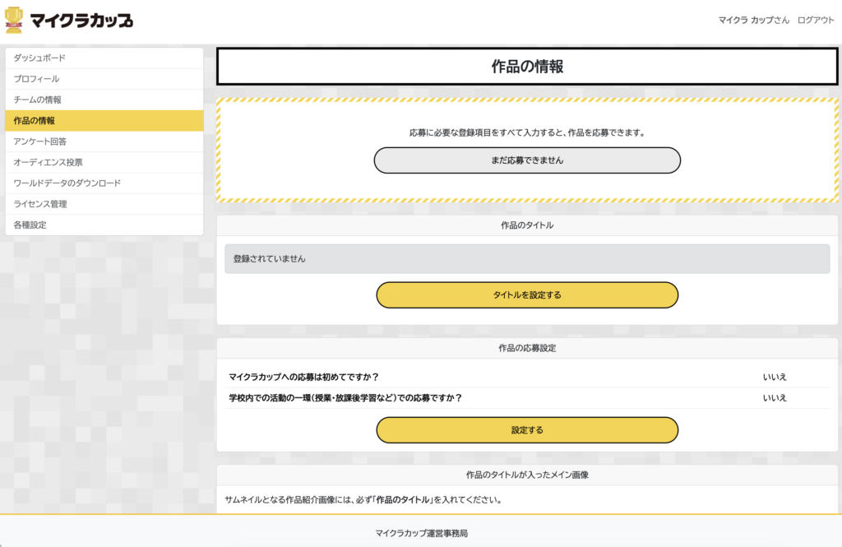Screen dimensions: 842x547
Task: Open the アンケート回答 section
Action: [104, 141]
